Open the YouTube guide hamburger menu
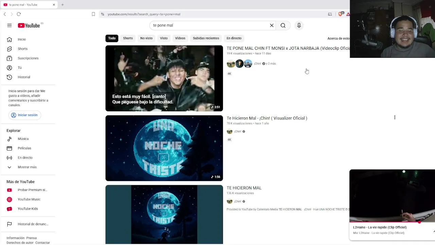 coord(10,26)
